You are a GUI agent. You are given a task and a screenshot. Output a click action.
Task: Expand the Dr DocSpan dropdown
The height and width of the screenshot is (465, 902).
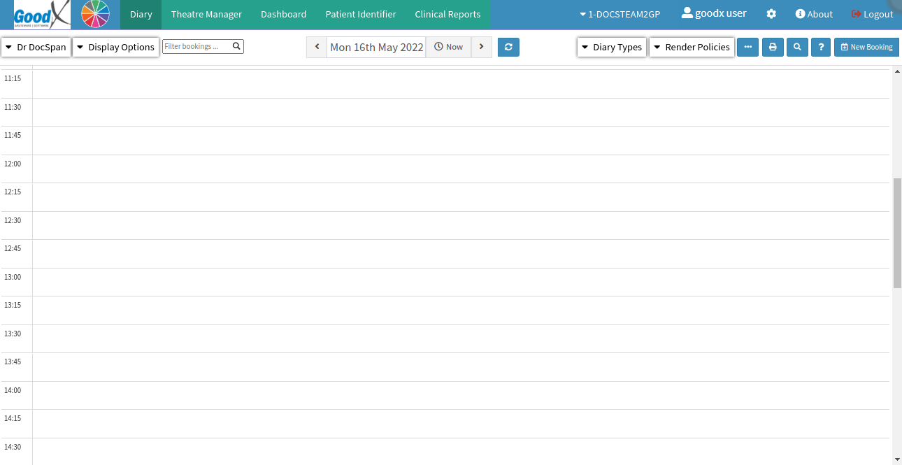click(36, 47)
